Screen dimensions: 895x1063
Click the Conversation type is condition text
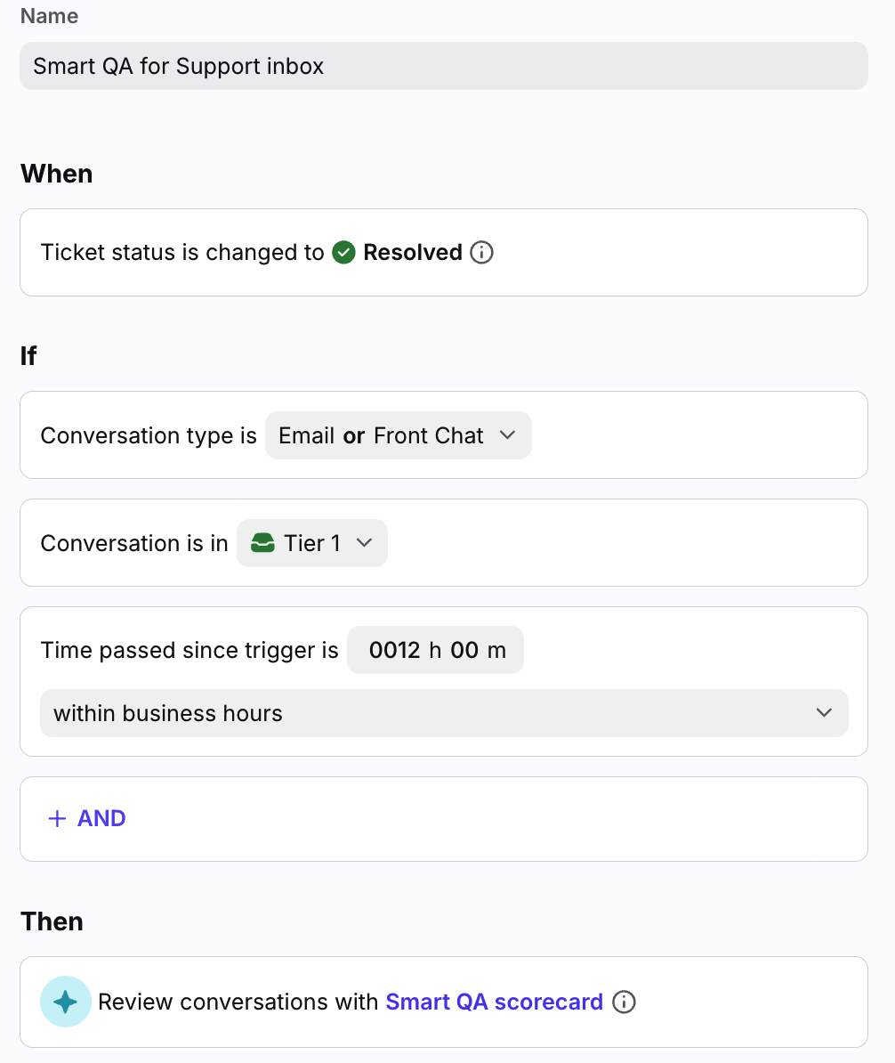pyautogui.click(x=149, y=436)
